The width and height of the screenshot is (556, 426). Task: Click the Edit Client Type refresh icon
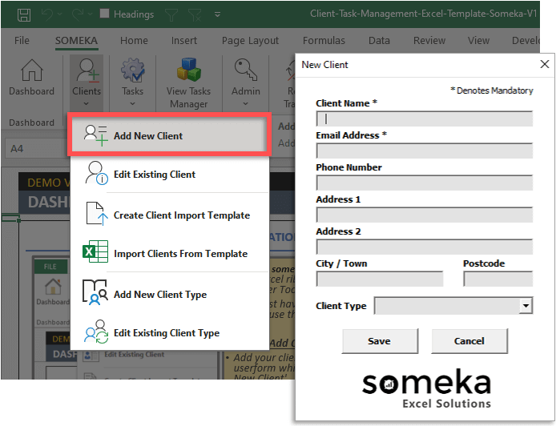(x=96, y=332)
